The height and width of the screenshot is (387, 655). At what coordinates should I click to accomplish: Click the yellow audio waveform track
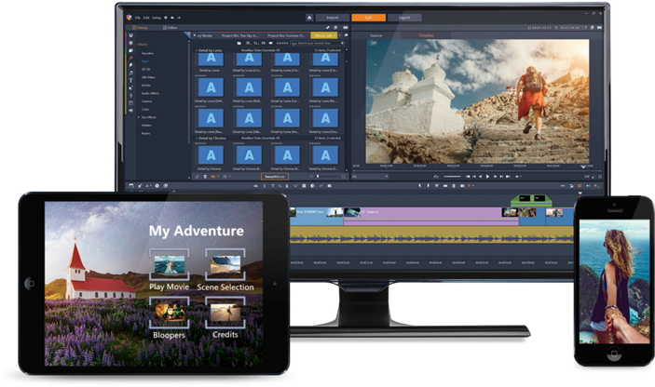431,234
